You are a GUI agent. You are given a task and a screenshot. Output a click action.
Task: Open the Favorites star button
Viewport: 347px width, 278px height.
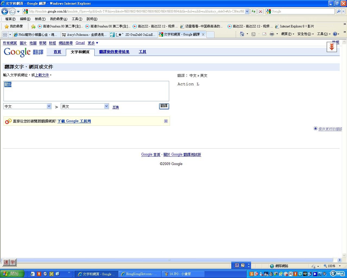click(14, 26)
